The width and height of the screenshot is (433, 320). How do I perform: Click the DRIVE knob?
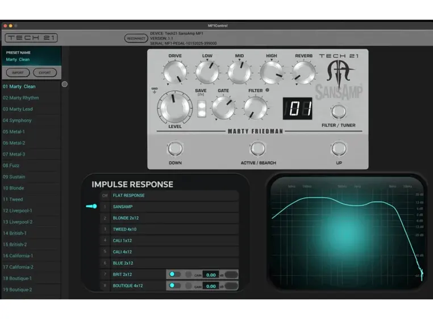[x=175, y=72]
